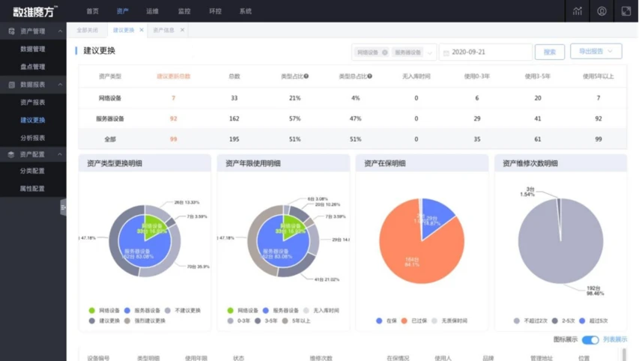Click the green 网络设备 swatch in 资产年限使用明细 legend
This screenshot has width=639, height=361.
[x=230, y=311]
